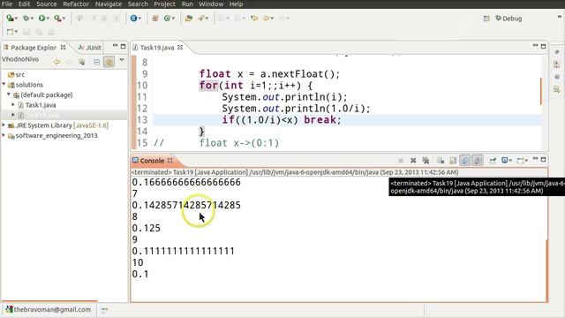The height and width of the screenshot is (318, 565).
Task: Click the New Java Class icon
Action: (167, 18)
